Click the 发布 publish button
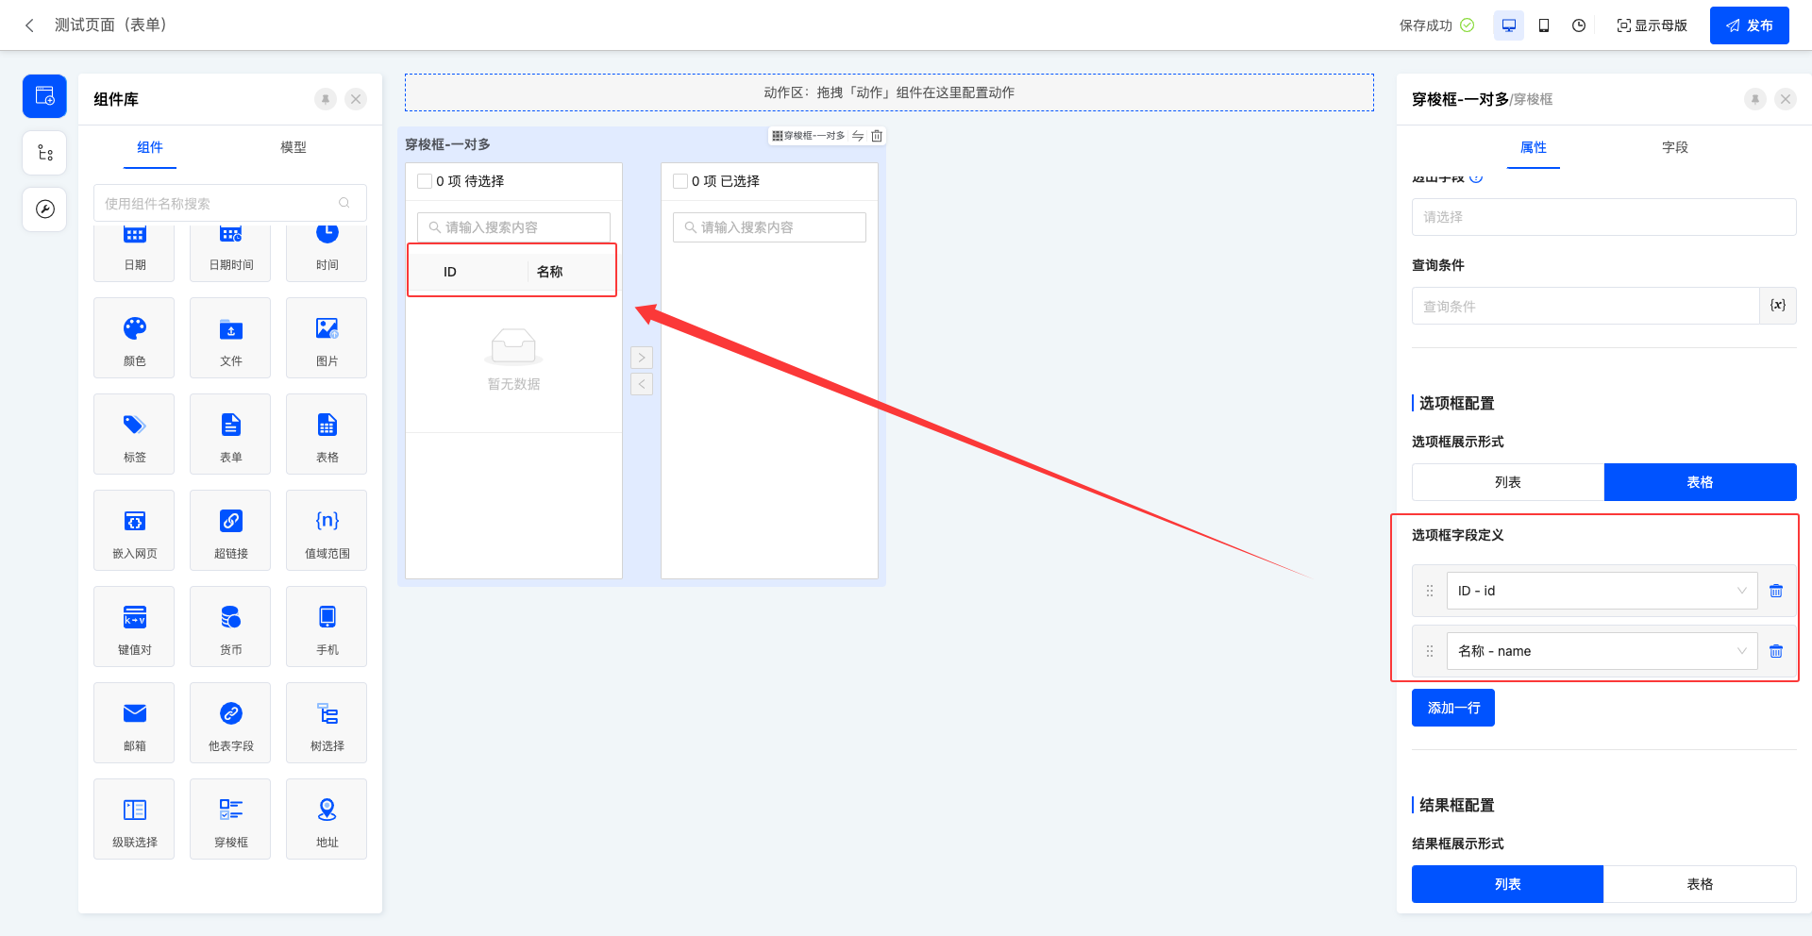Image resolution: width=1812 pixels, height=936 pixels. (x=1749, y=25)
